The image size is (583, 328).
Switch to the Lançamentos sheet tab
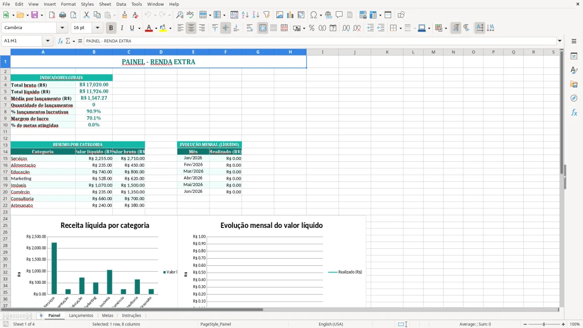coord(81,315)
